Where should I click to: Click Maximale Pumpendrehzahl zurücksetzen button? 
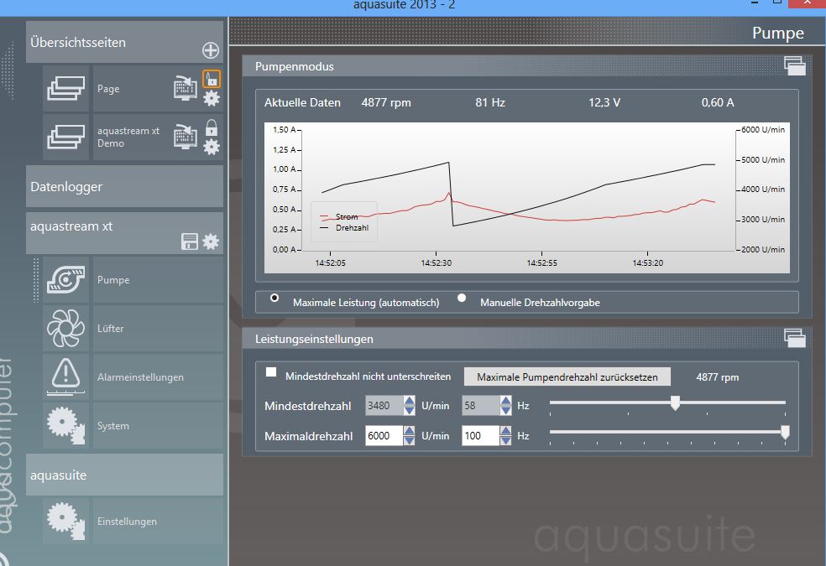(567, 376)
